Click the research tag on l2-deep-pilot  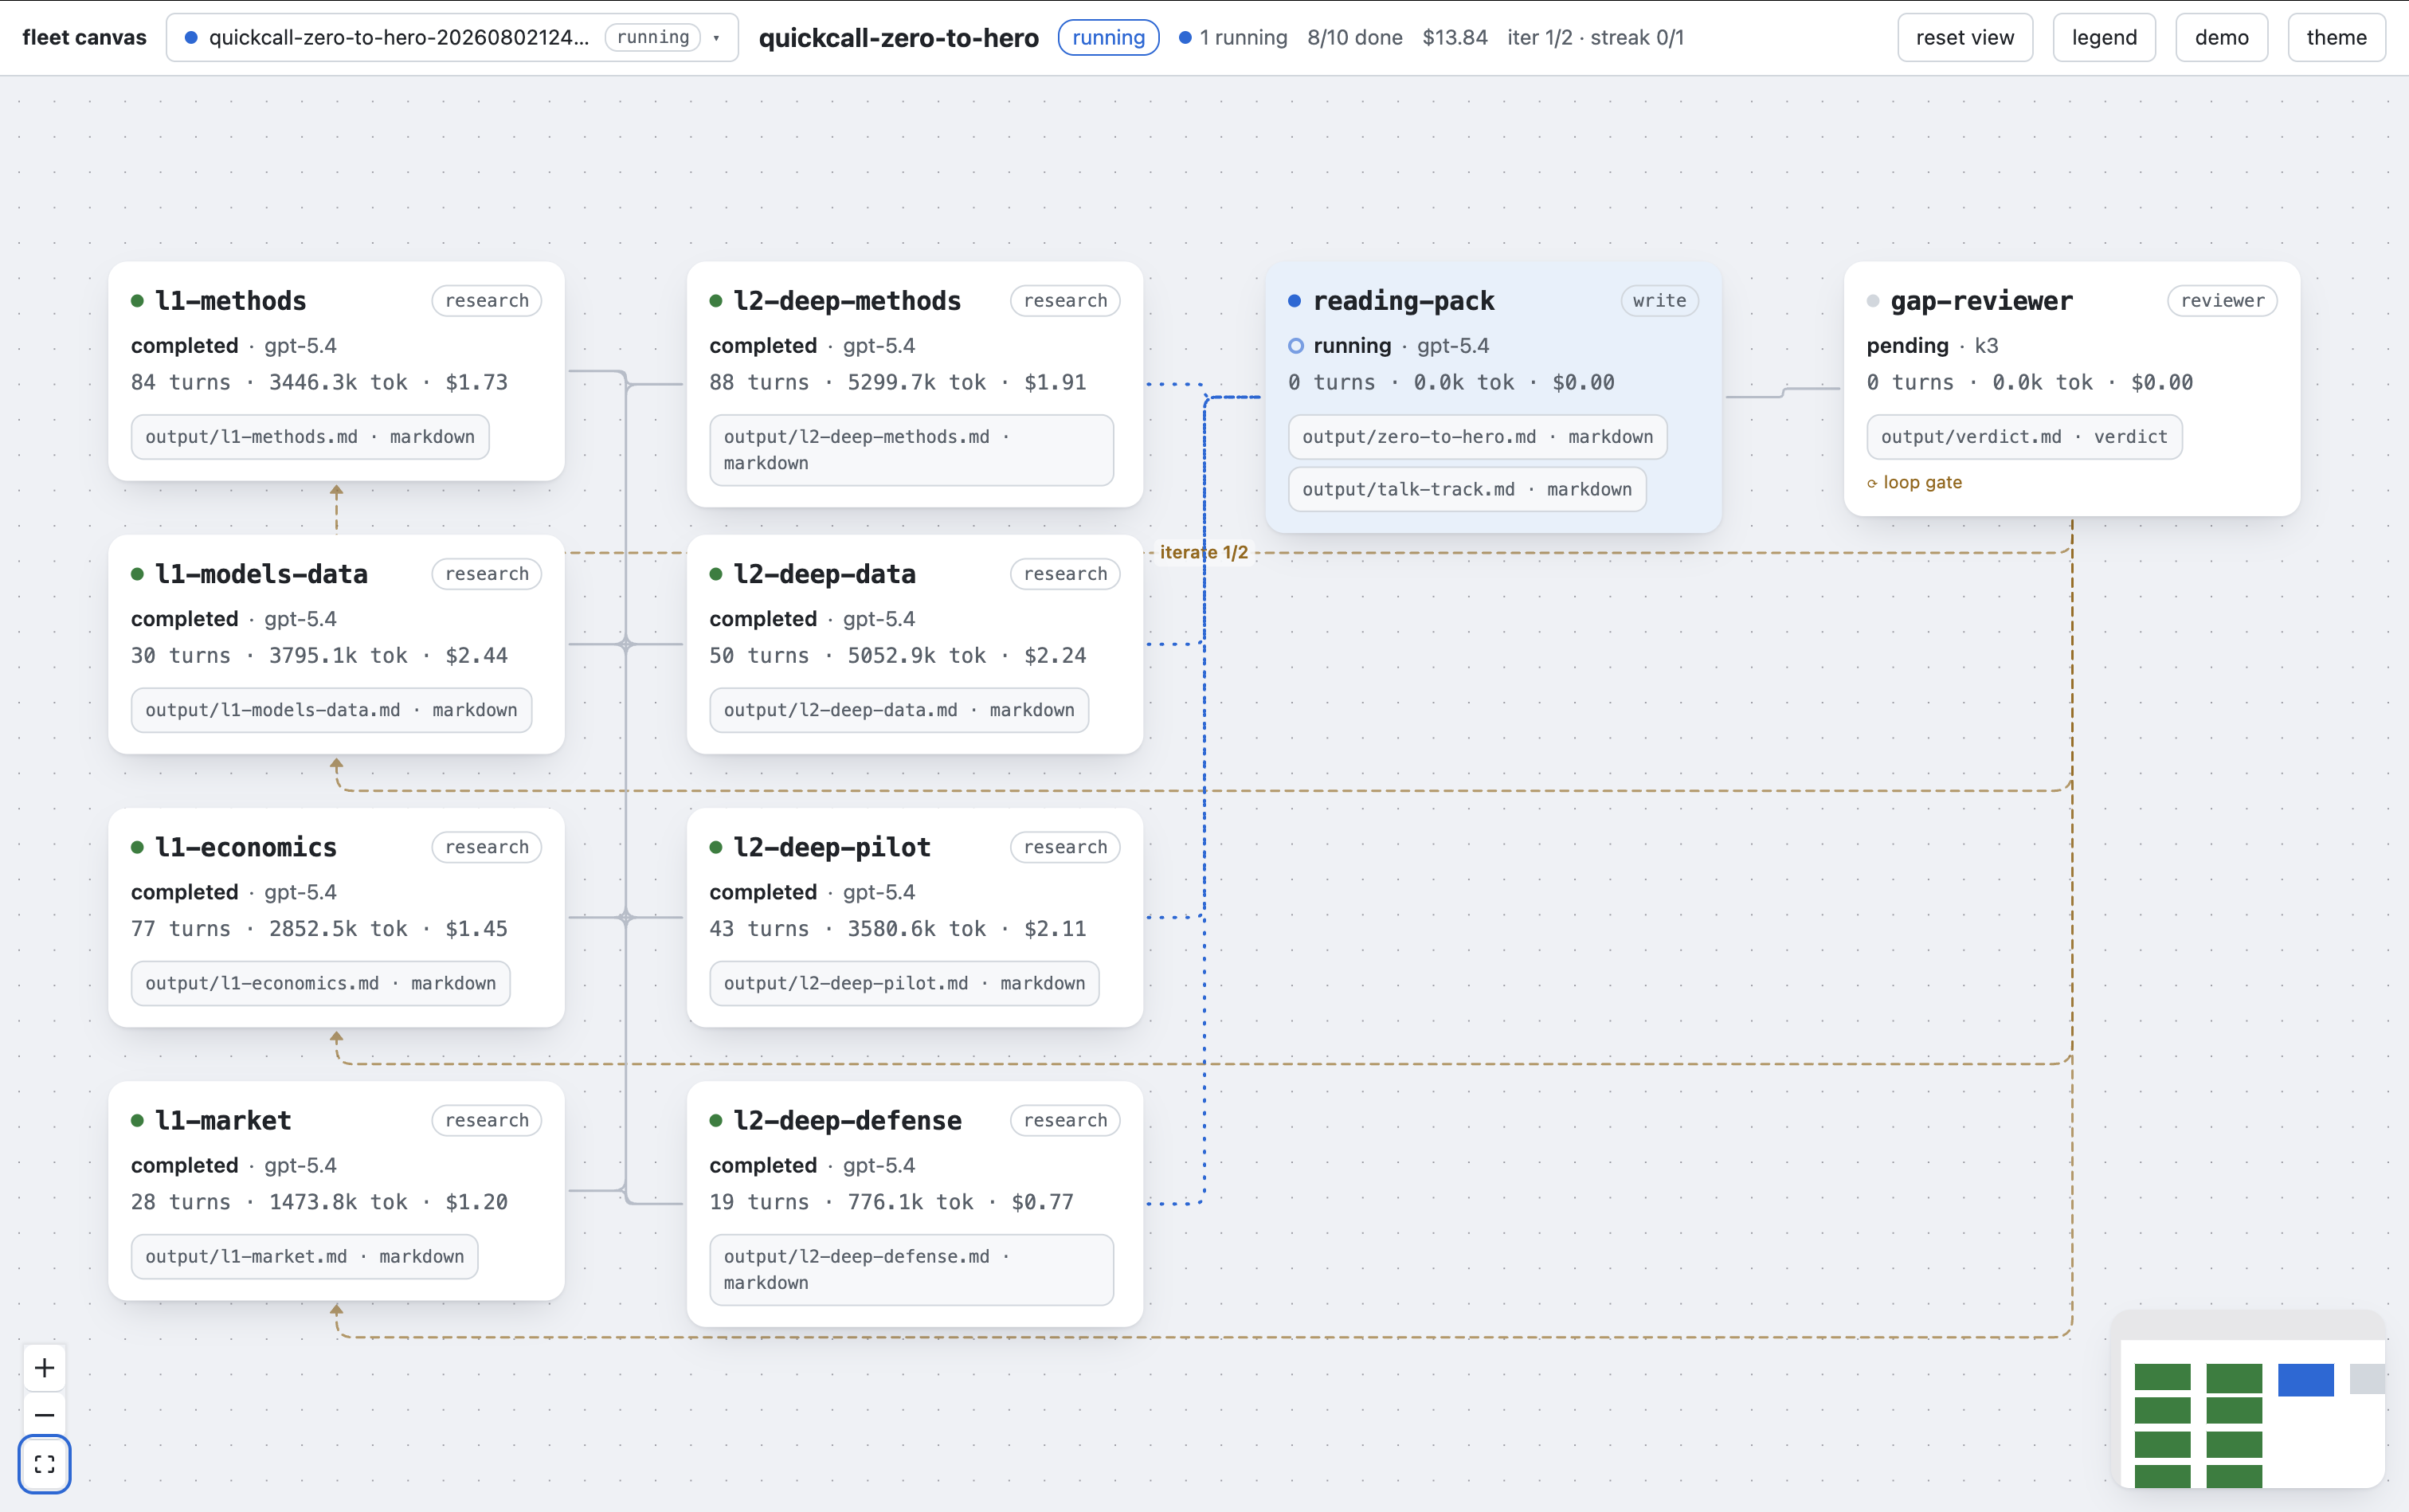1065,847
